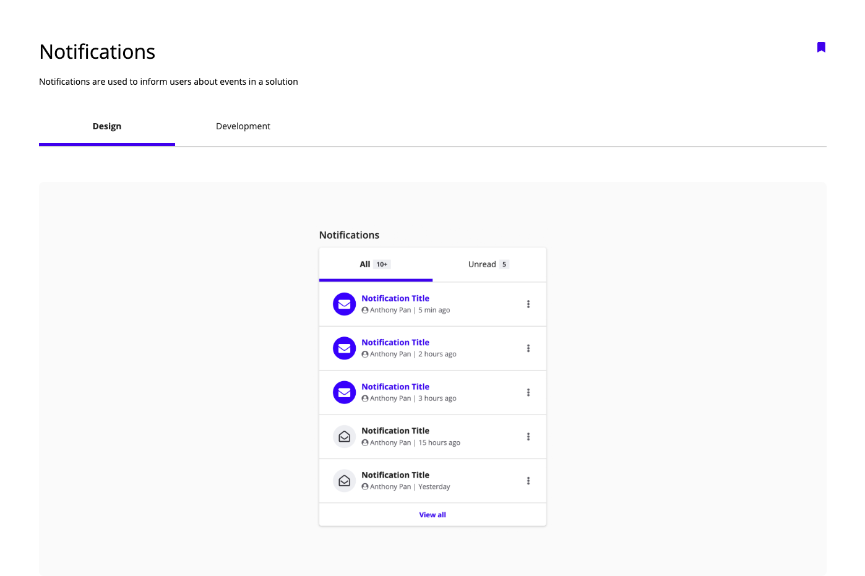
Task: Click open-envelope icon of 15 hours ago notification
Action: point(345,437)
